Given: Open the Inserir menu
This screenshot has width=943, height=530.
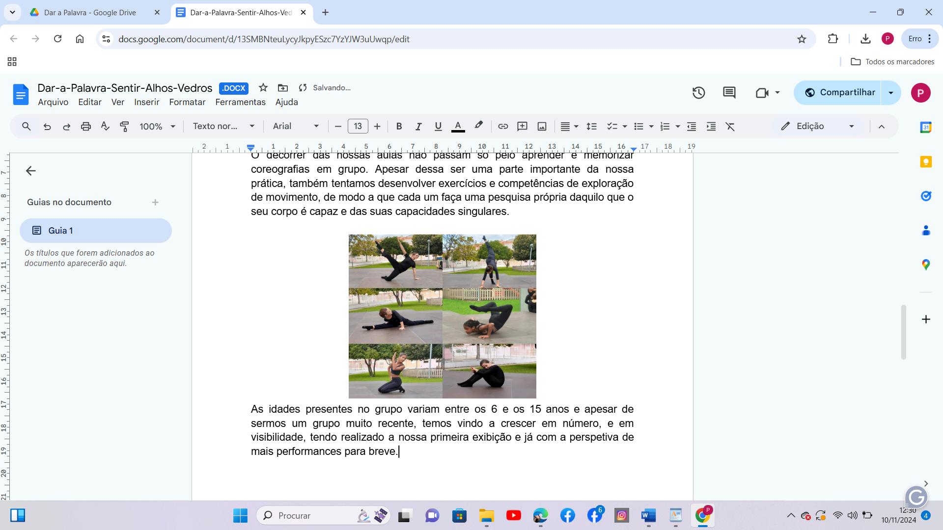Looking at the screenshot, I should click(146, 102).
